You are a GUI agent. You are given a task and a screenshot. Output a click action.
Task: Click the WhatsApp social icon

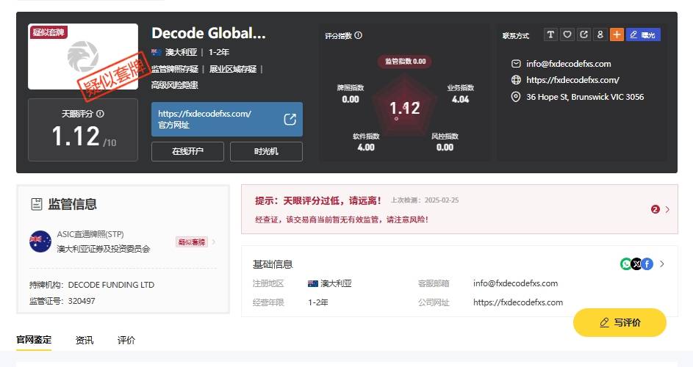pos(626,264)
